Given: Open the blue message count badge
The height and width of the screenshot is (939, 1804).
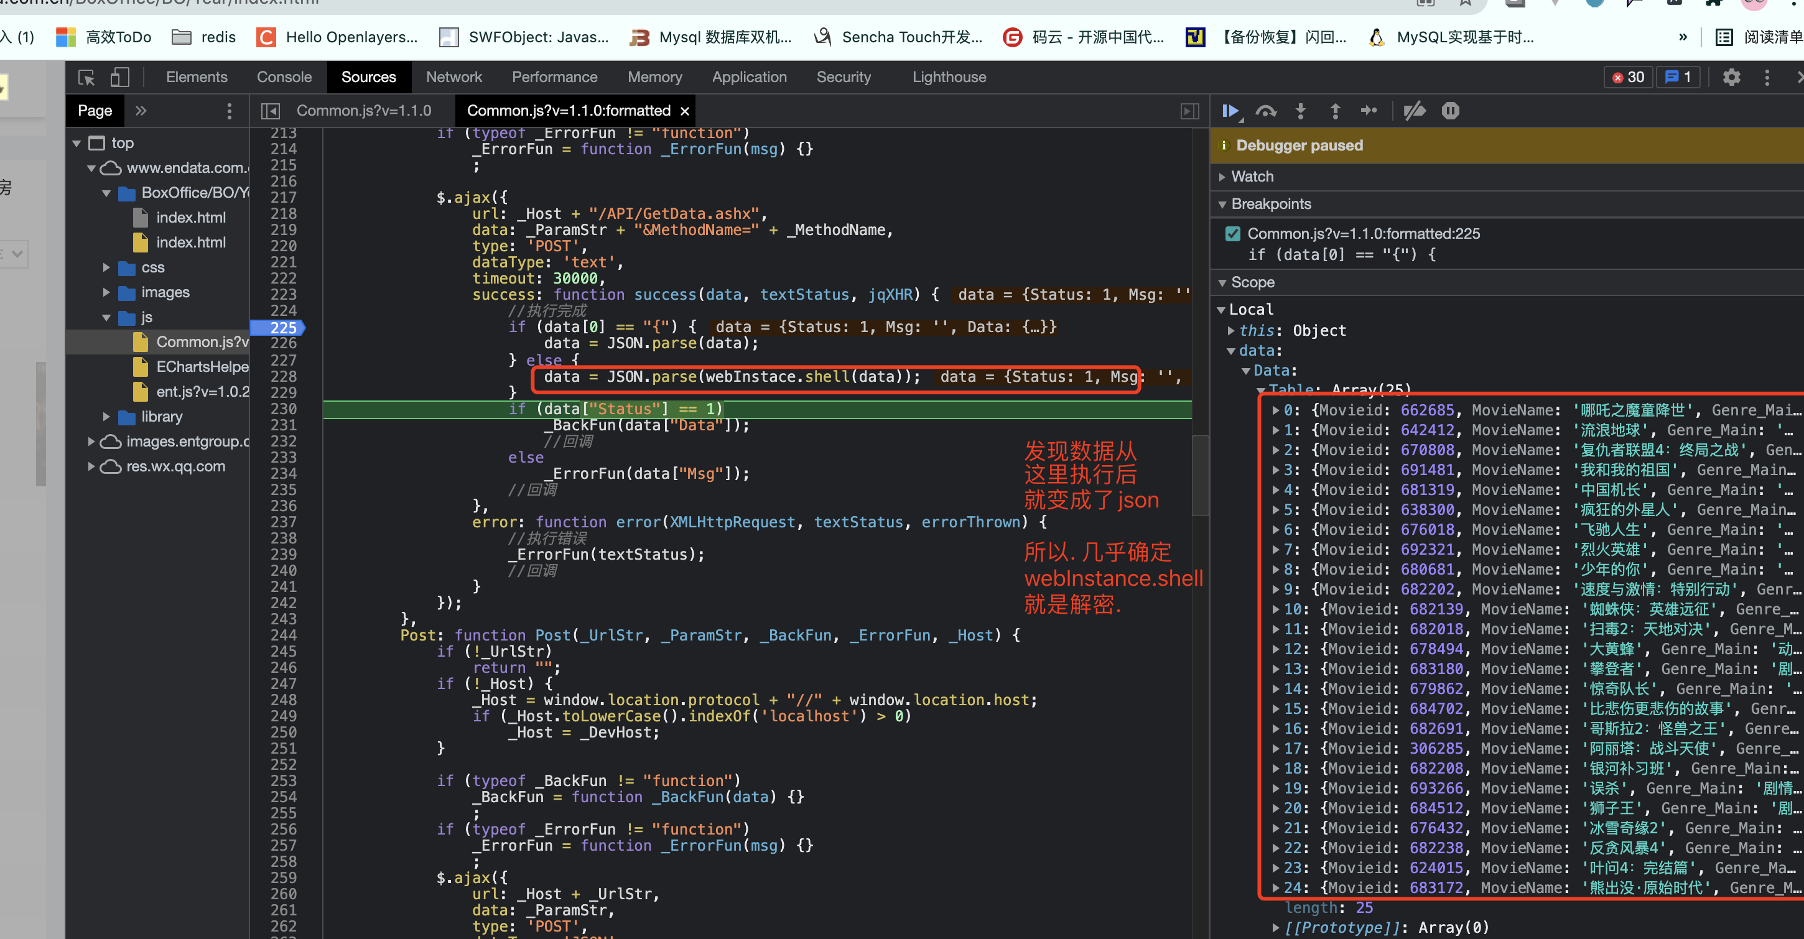Looking at the screenshot, I should (x=1678, y=77).
